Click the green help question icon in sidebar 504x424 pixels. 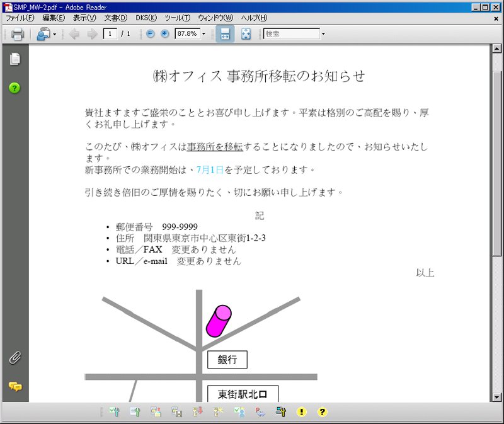(14, 88)
